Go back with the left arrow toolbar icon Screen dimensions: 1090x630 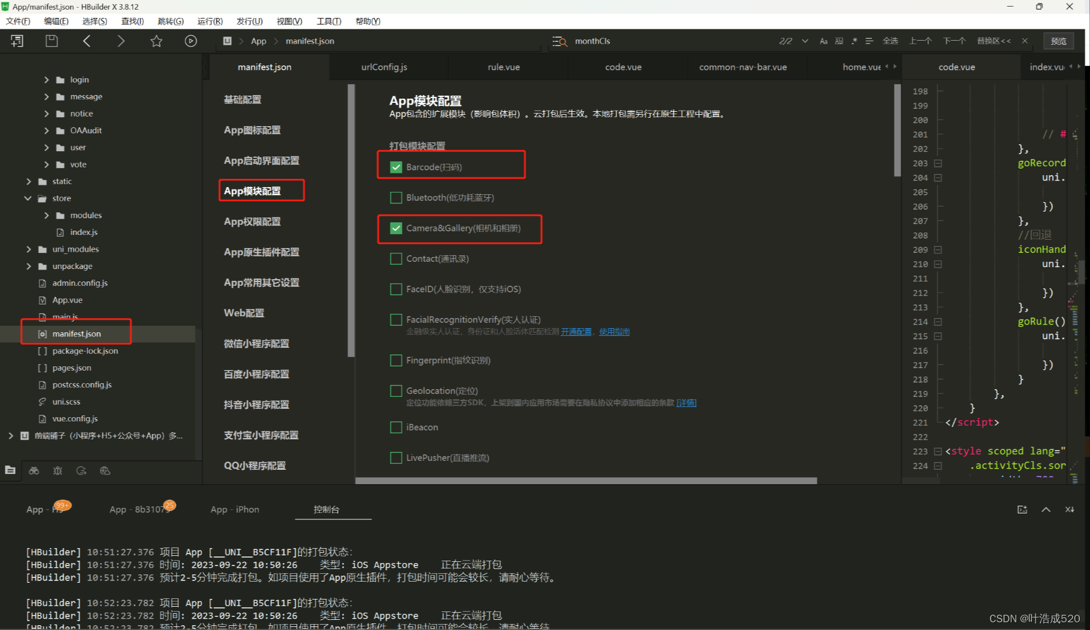(87, 41)
